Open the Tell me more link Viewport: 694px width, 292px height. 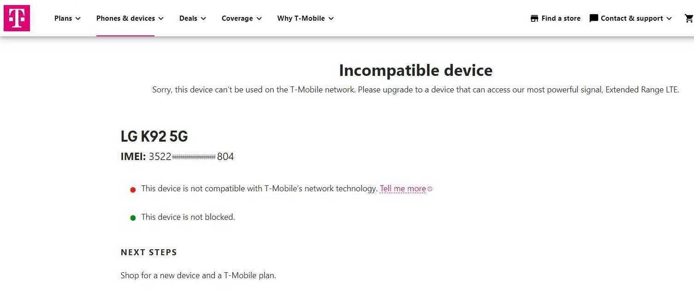pyautogui.click(x=403, y=189)
